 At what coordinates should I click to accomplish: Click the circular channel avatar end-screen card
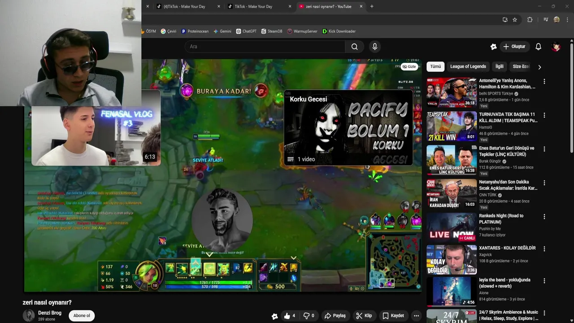222,220
